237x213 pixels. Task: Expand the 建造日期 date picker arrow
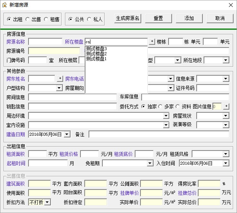coord(67,134)
